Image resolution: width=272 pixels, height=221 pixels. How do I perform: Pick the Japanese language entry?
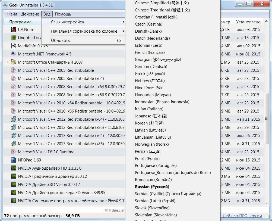pos(151,116)
